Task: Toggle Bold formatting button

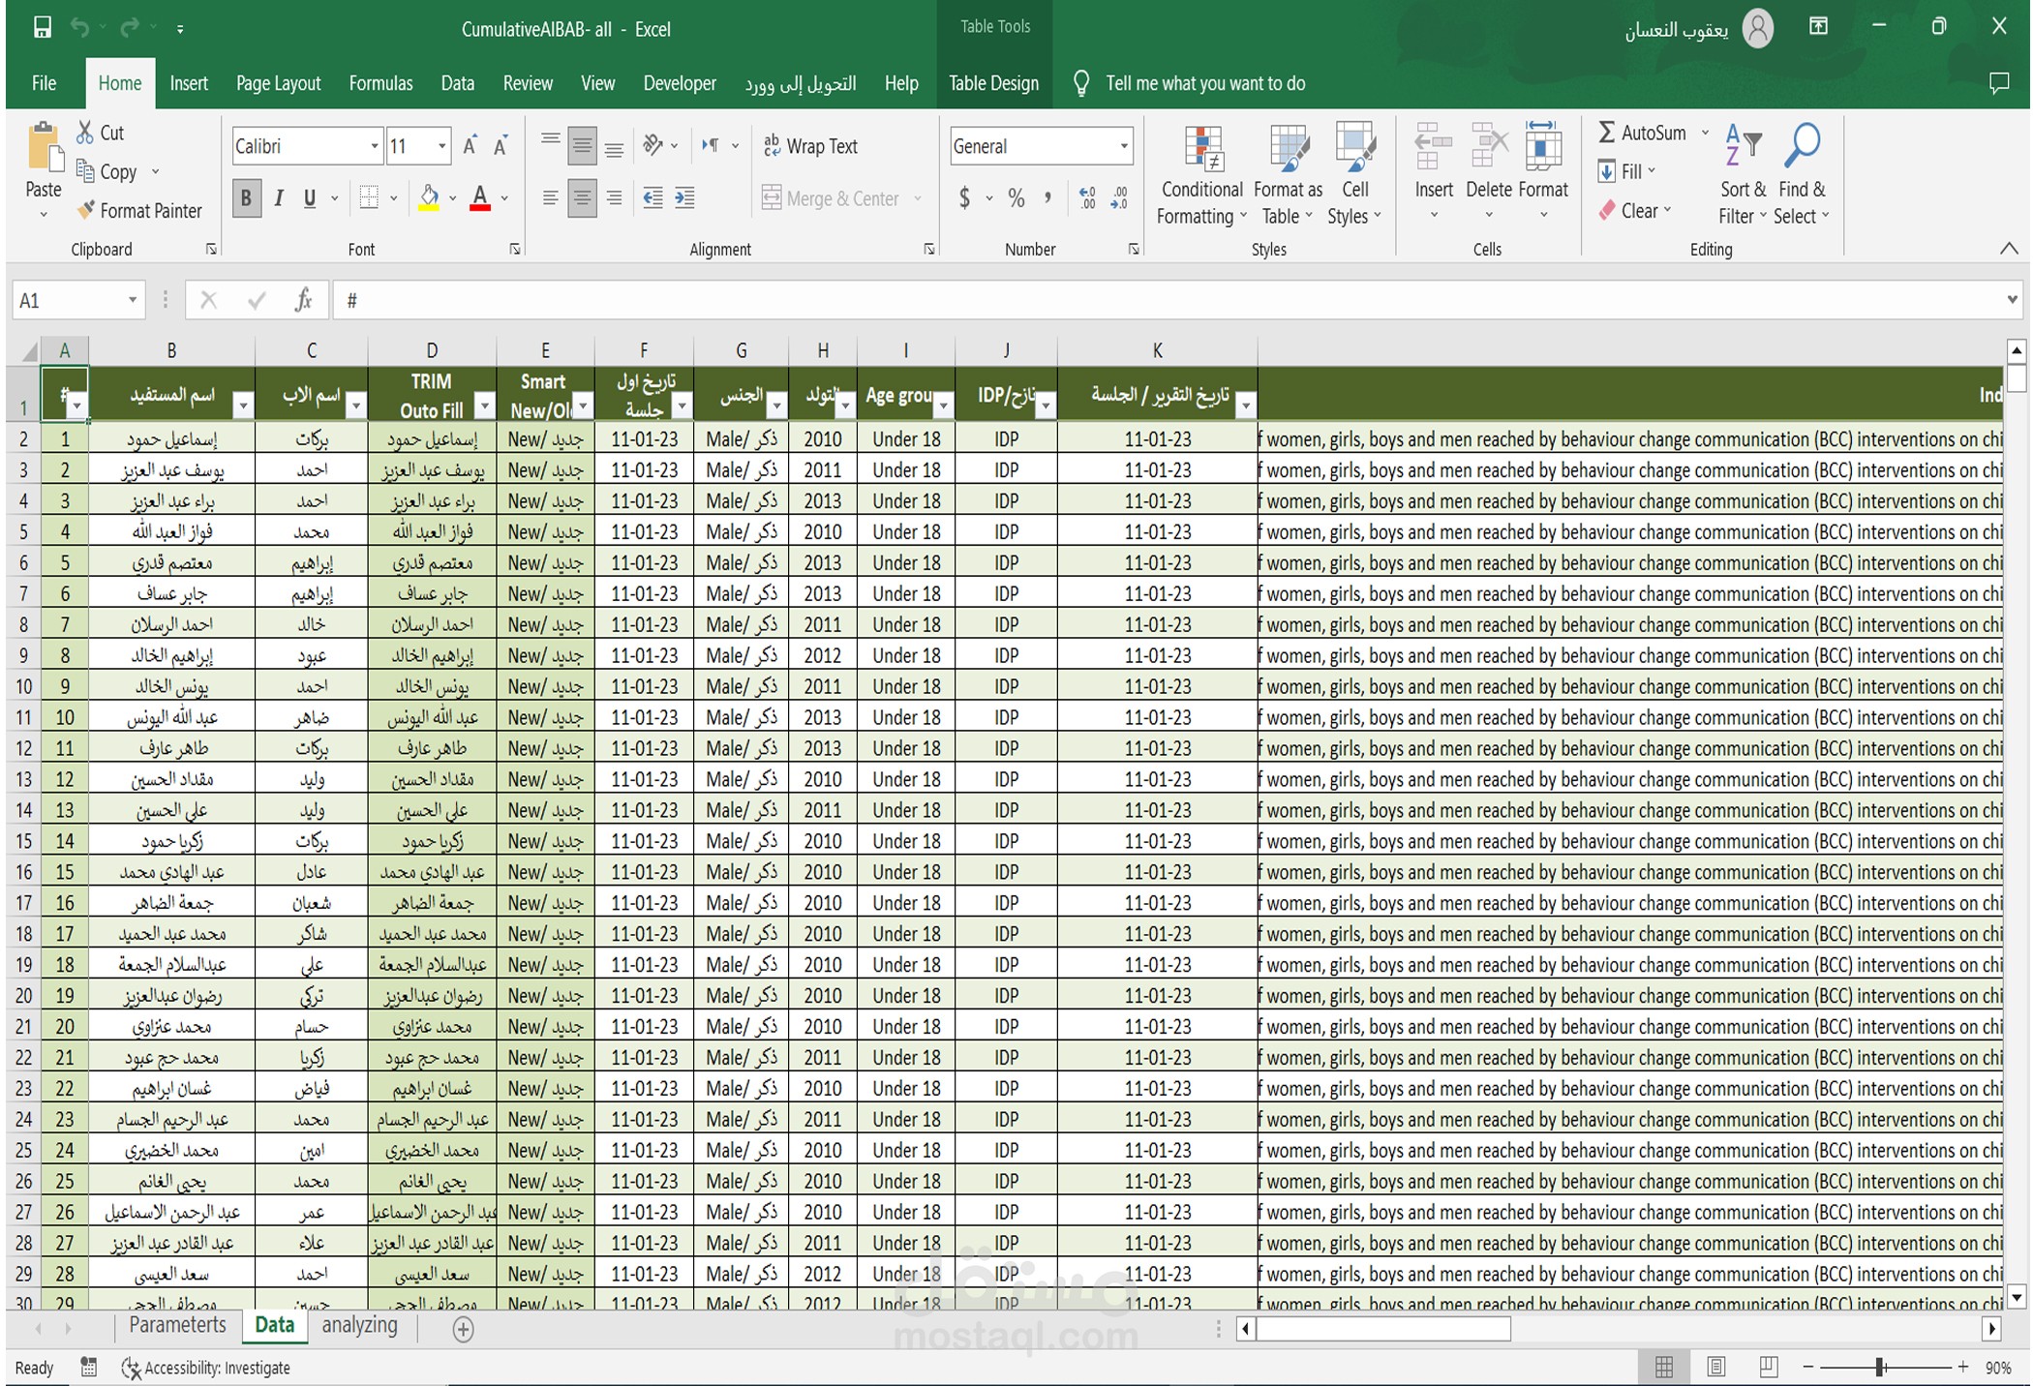Action: click(246, 198)
